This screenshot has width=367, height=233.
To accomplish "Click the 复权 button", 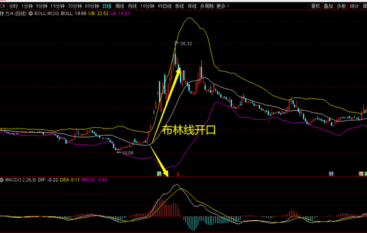I will tap(316, 6).
